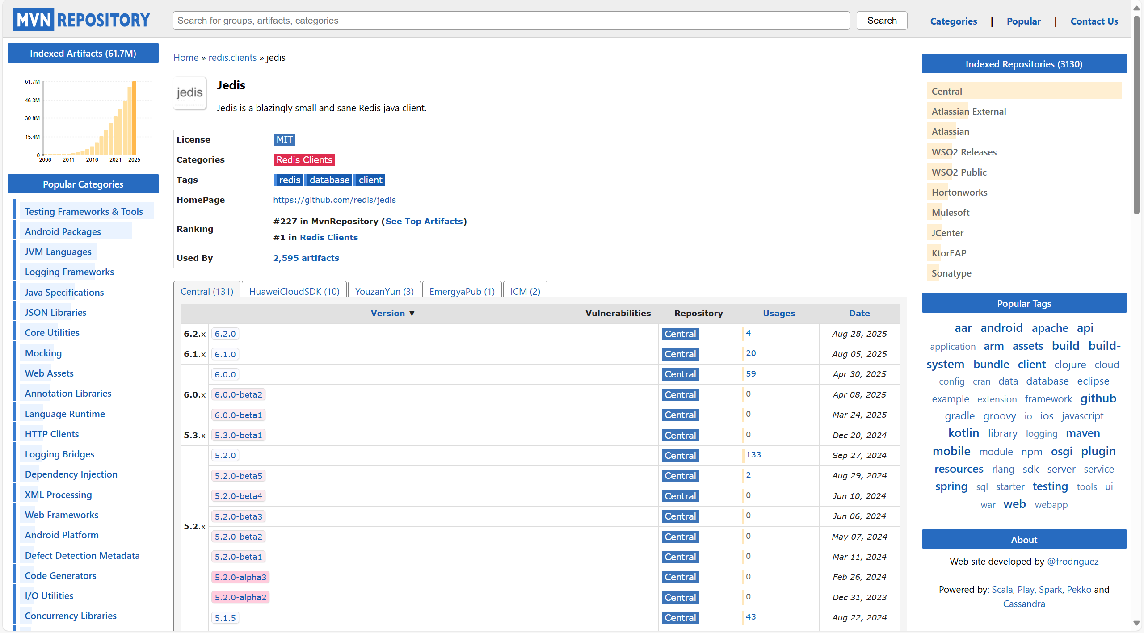Screen dimensions: 1144x633
Task: Select the kotlin popular tag
Action: [963, 433]
